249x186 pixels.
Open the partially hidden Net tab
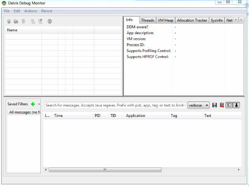point(229,20)
